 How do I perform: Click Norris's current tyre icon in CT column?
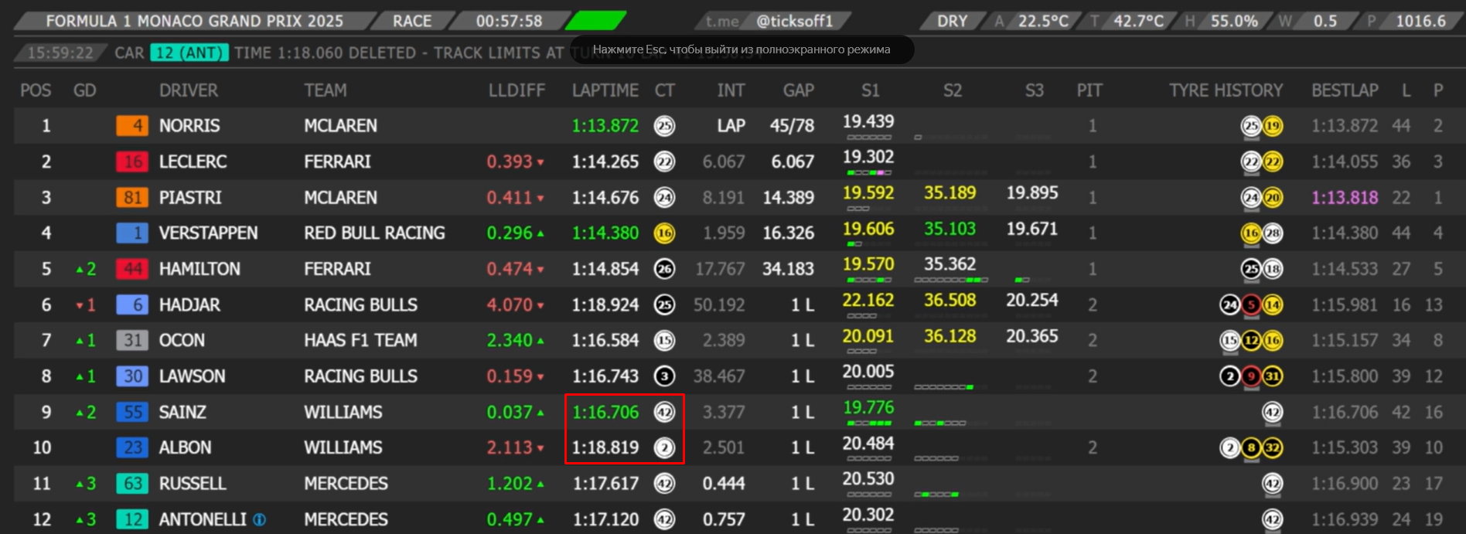tap(664, 126)
